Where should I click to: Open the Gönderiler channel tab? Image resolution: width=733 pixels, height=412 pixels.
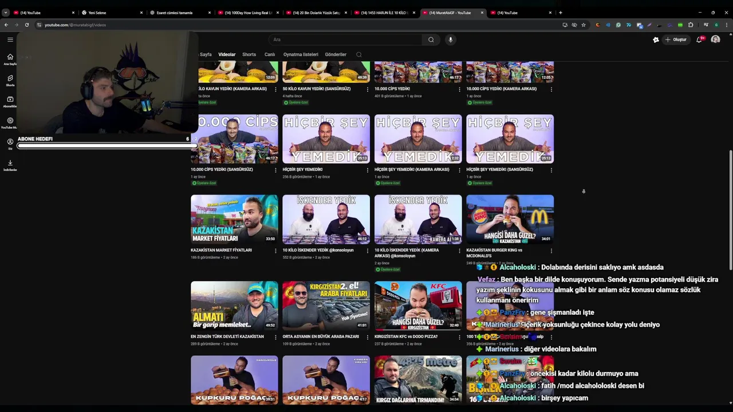(336, 54)
